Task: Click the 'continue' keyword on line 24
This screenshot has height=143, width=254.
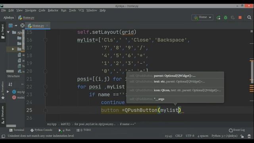Action: 113,102
